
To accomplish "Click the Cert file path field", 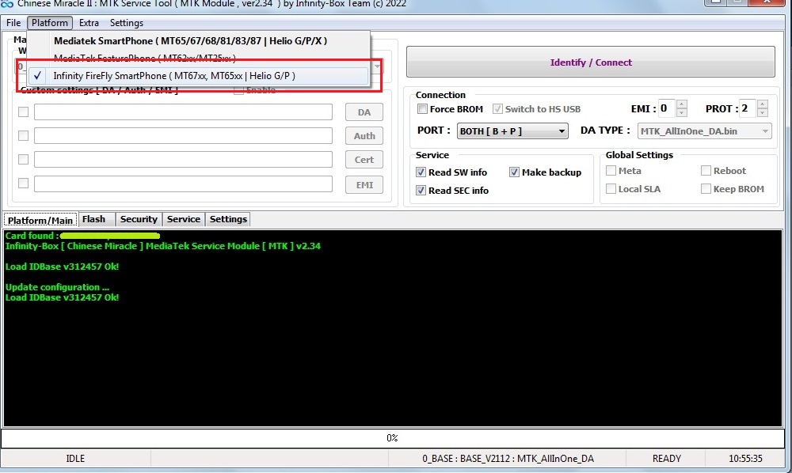I will pyautogui.click(x=184, y=159).
